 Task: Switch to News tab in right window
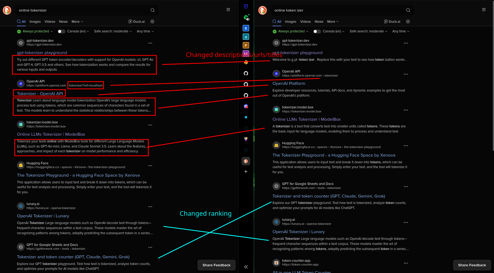tap(319, 22)
